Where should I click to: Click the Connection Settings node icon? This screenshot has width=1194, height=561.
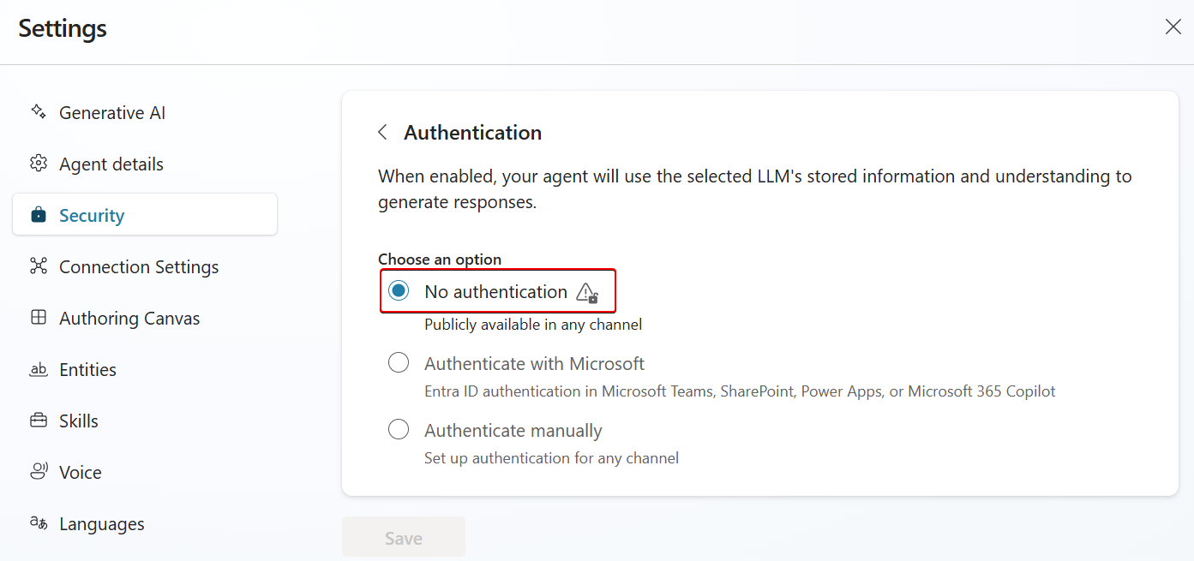tap(38, 266)
